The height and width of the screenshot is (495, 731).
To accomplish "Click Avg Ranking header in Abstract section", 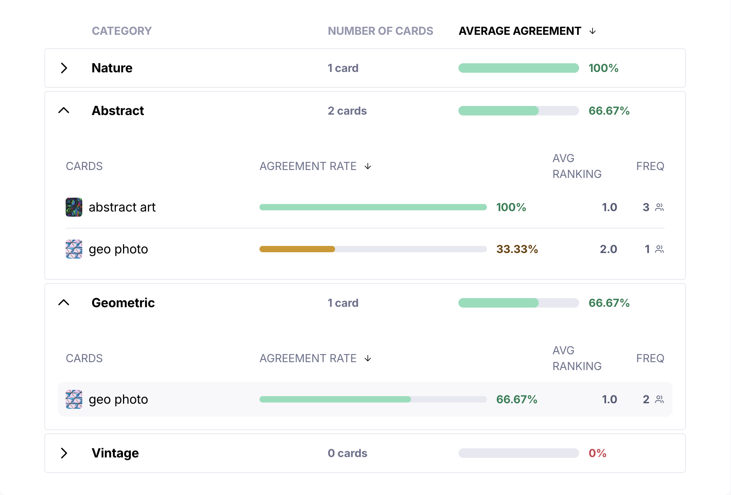I will (x=577, y=166).
